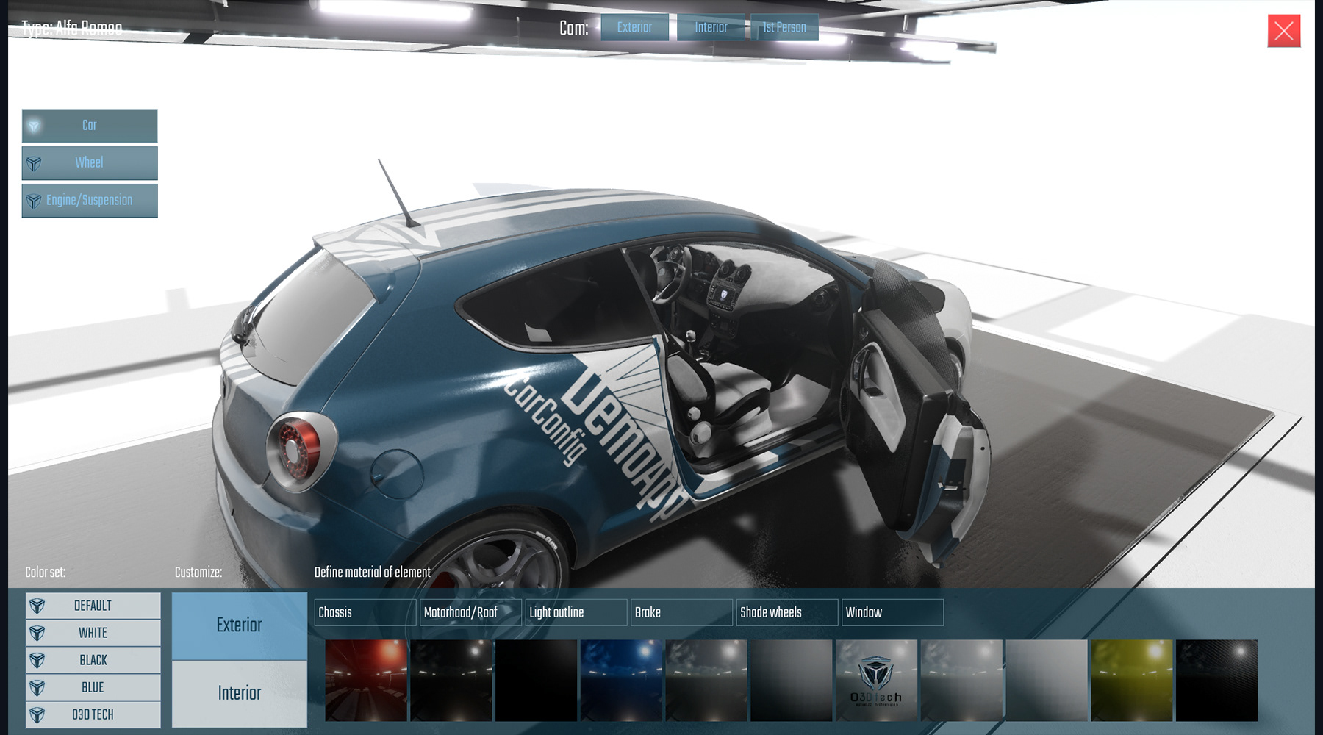1323x735 pixels.
Task: Open the Car category
Action: 90,126
